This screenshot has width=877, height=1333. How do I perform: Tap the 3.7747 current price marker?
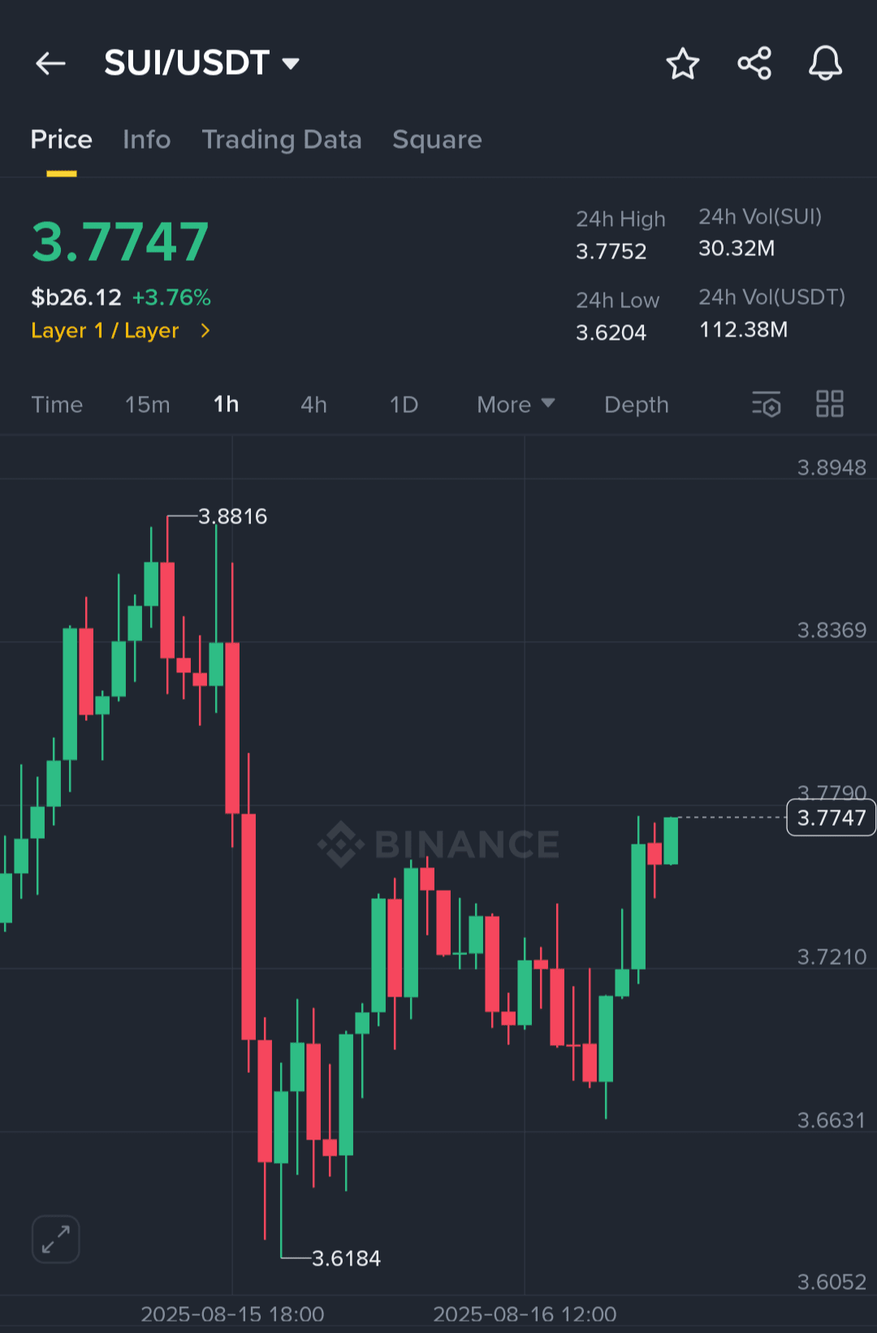832,818
